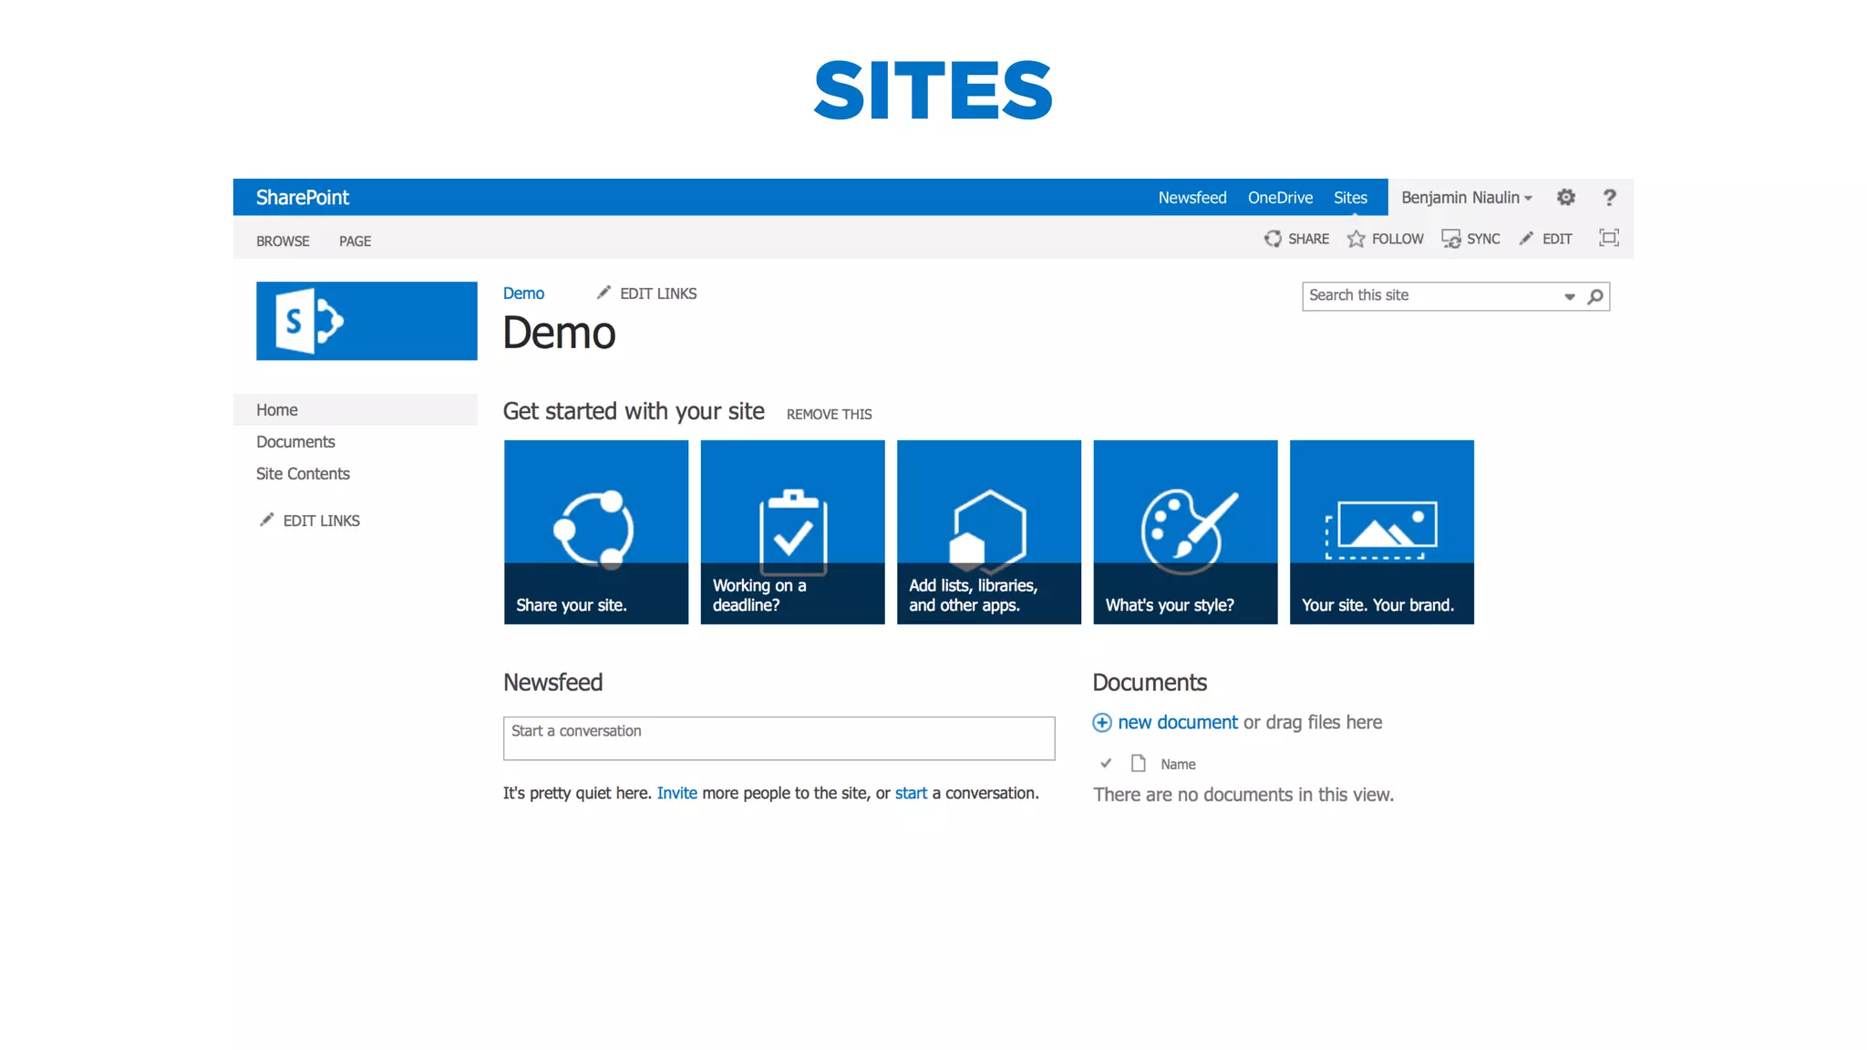Click the FOLLOW star icon
This screenshot has width=1867, height=1050.
click(1356, 239)
